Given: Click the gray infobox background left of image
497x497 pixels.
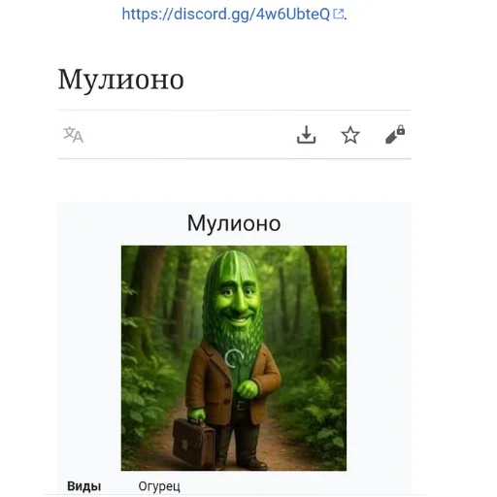Looking at the screenshot, I should (89, 356).
